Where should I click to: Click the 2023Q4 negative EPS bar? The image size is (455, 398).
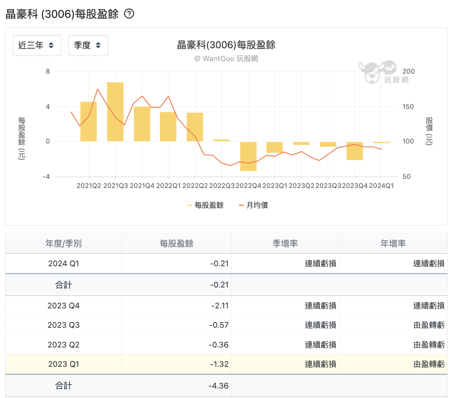coord(355,151)
